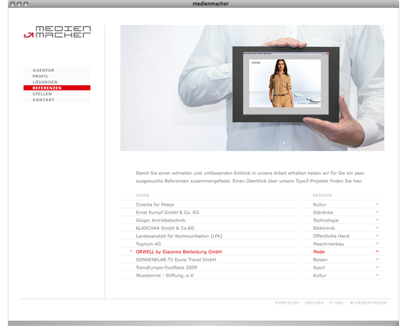Viewport: 407px width, 326px height.
Task: Select the Referenzen menu item
Action: tap(57, 88)
